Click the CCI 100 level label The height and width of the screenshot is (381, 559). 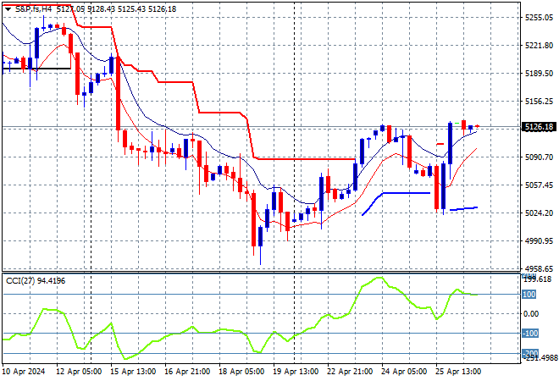[530, 295]
